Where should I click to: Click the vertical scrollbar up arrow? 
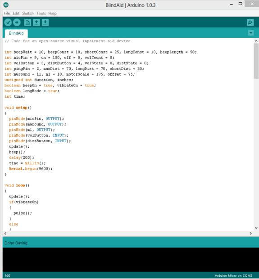coord(256,41)
